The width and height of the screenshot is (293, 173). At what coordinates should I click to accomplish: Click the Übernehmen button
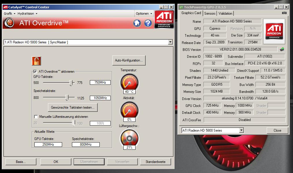point(89,162)
